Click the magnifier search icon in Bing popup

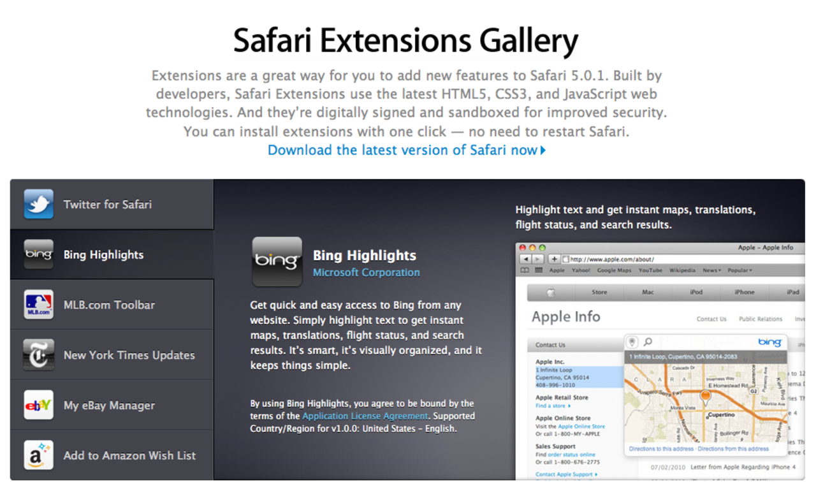648,341
